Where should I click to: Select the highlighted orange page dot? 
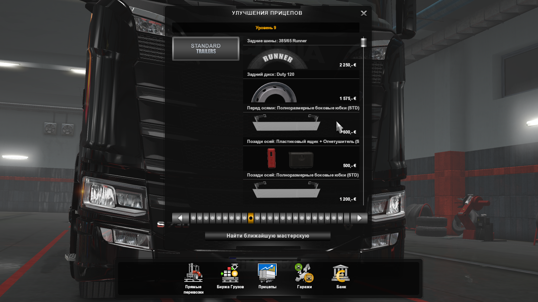click(251, 218)
